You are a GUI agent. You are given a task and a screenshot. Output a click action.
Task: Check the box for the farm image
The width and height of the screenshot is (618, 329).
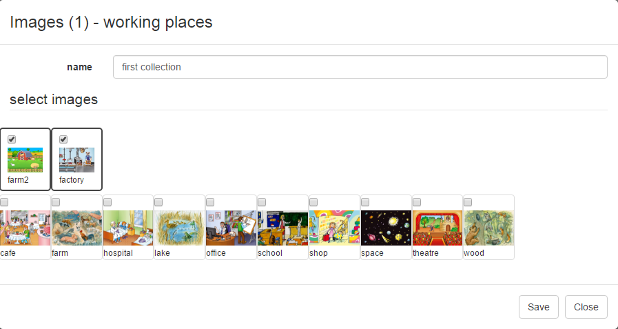pos(56,202)
